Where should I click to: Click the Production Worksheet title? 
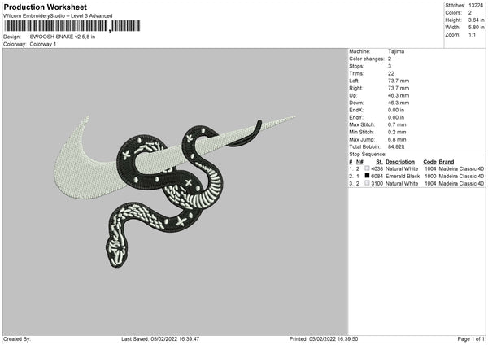pos(45,7)
